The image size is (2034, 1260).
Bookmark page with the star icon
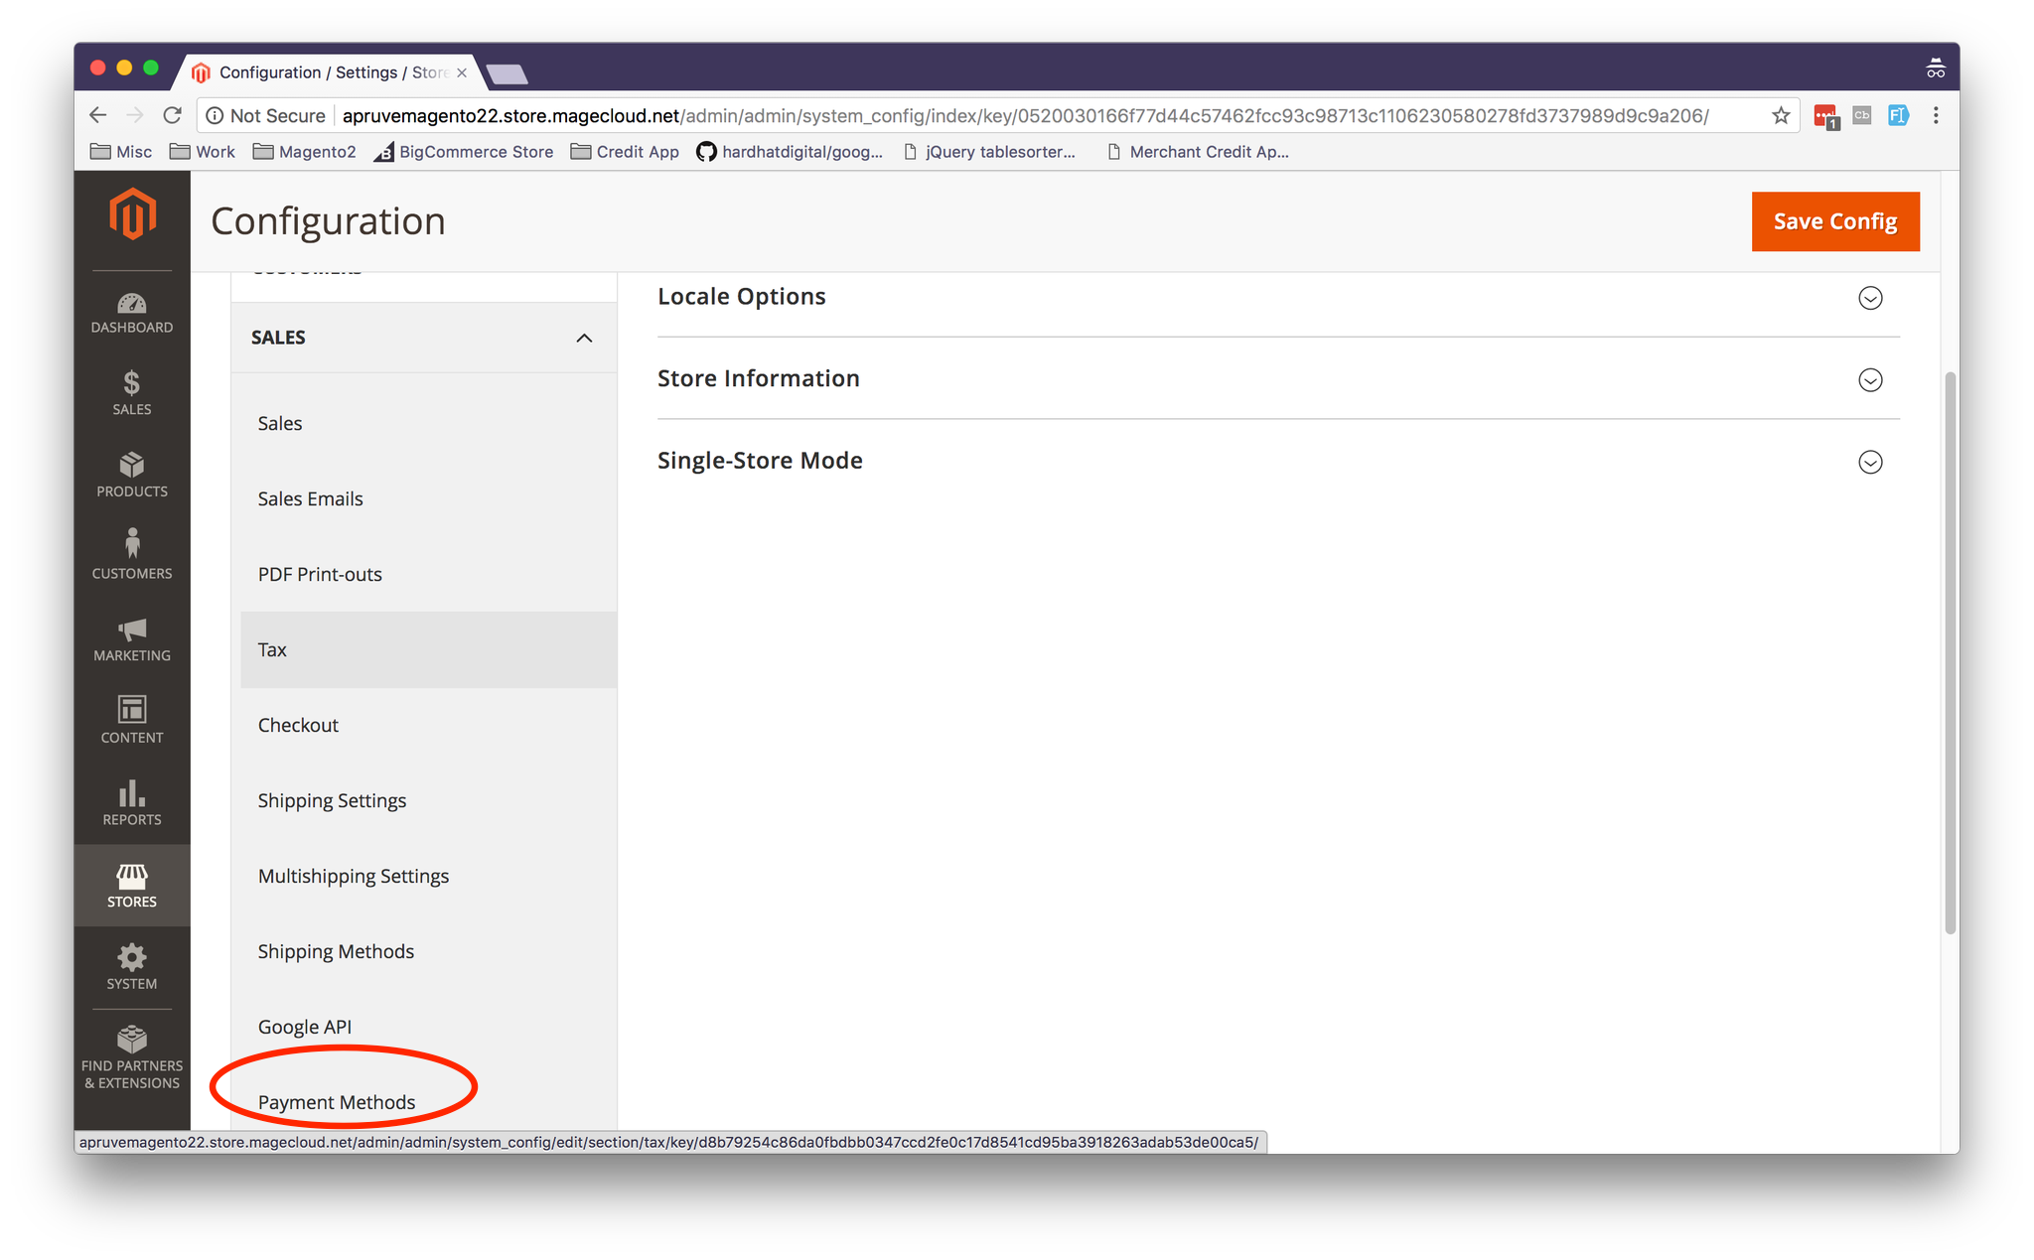1781,116
